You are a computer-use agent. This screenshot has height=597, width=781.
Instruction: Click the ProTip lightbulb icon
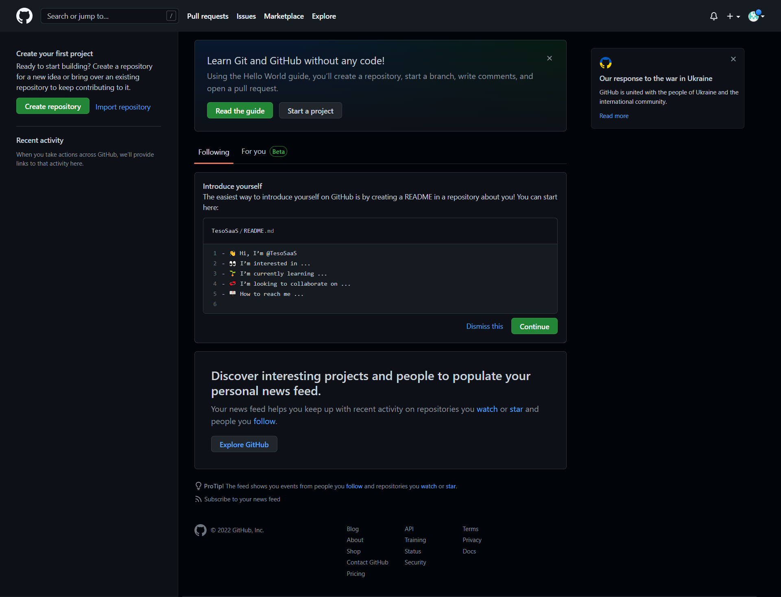198,486
